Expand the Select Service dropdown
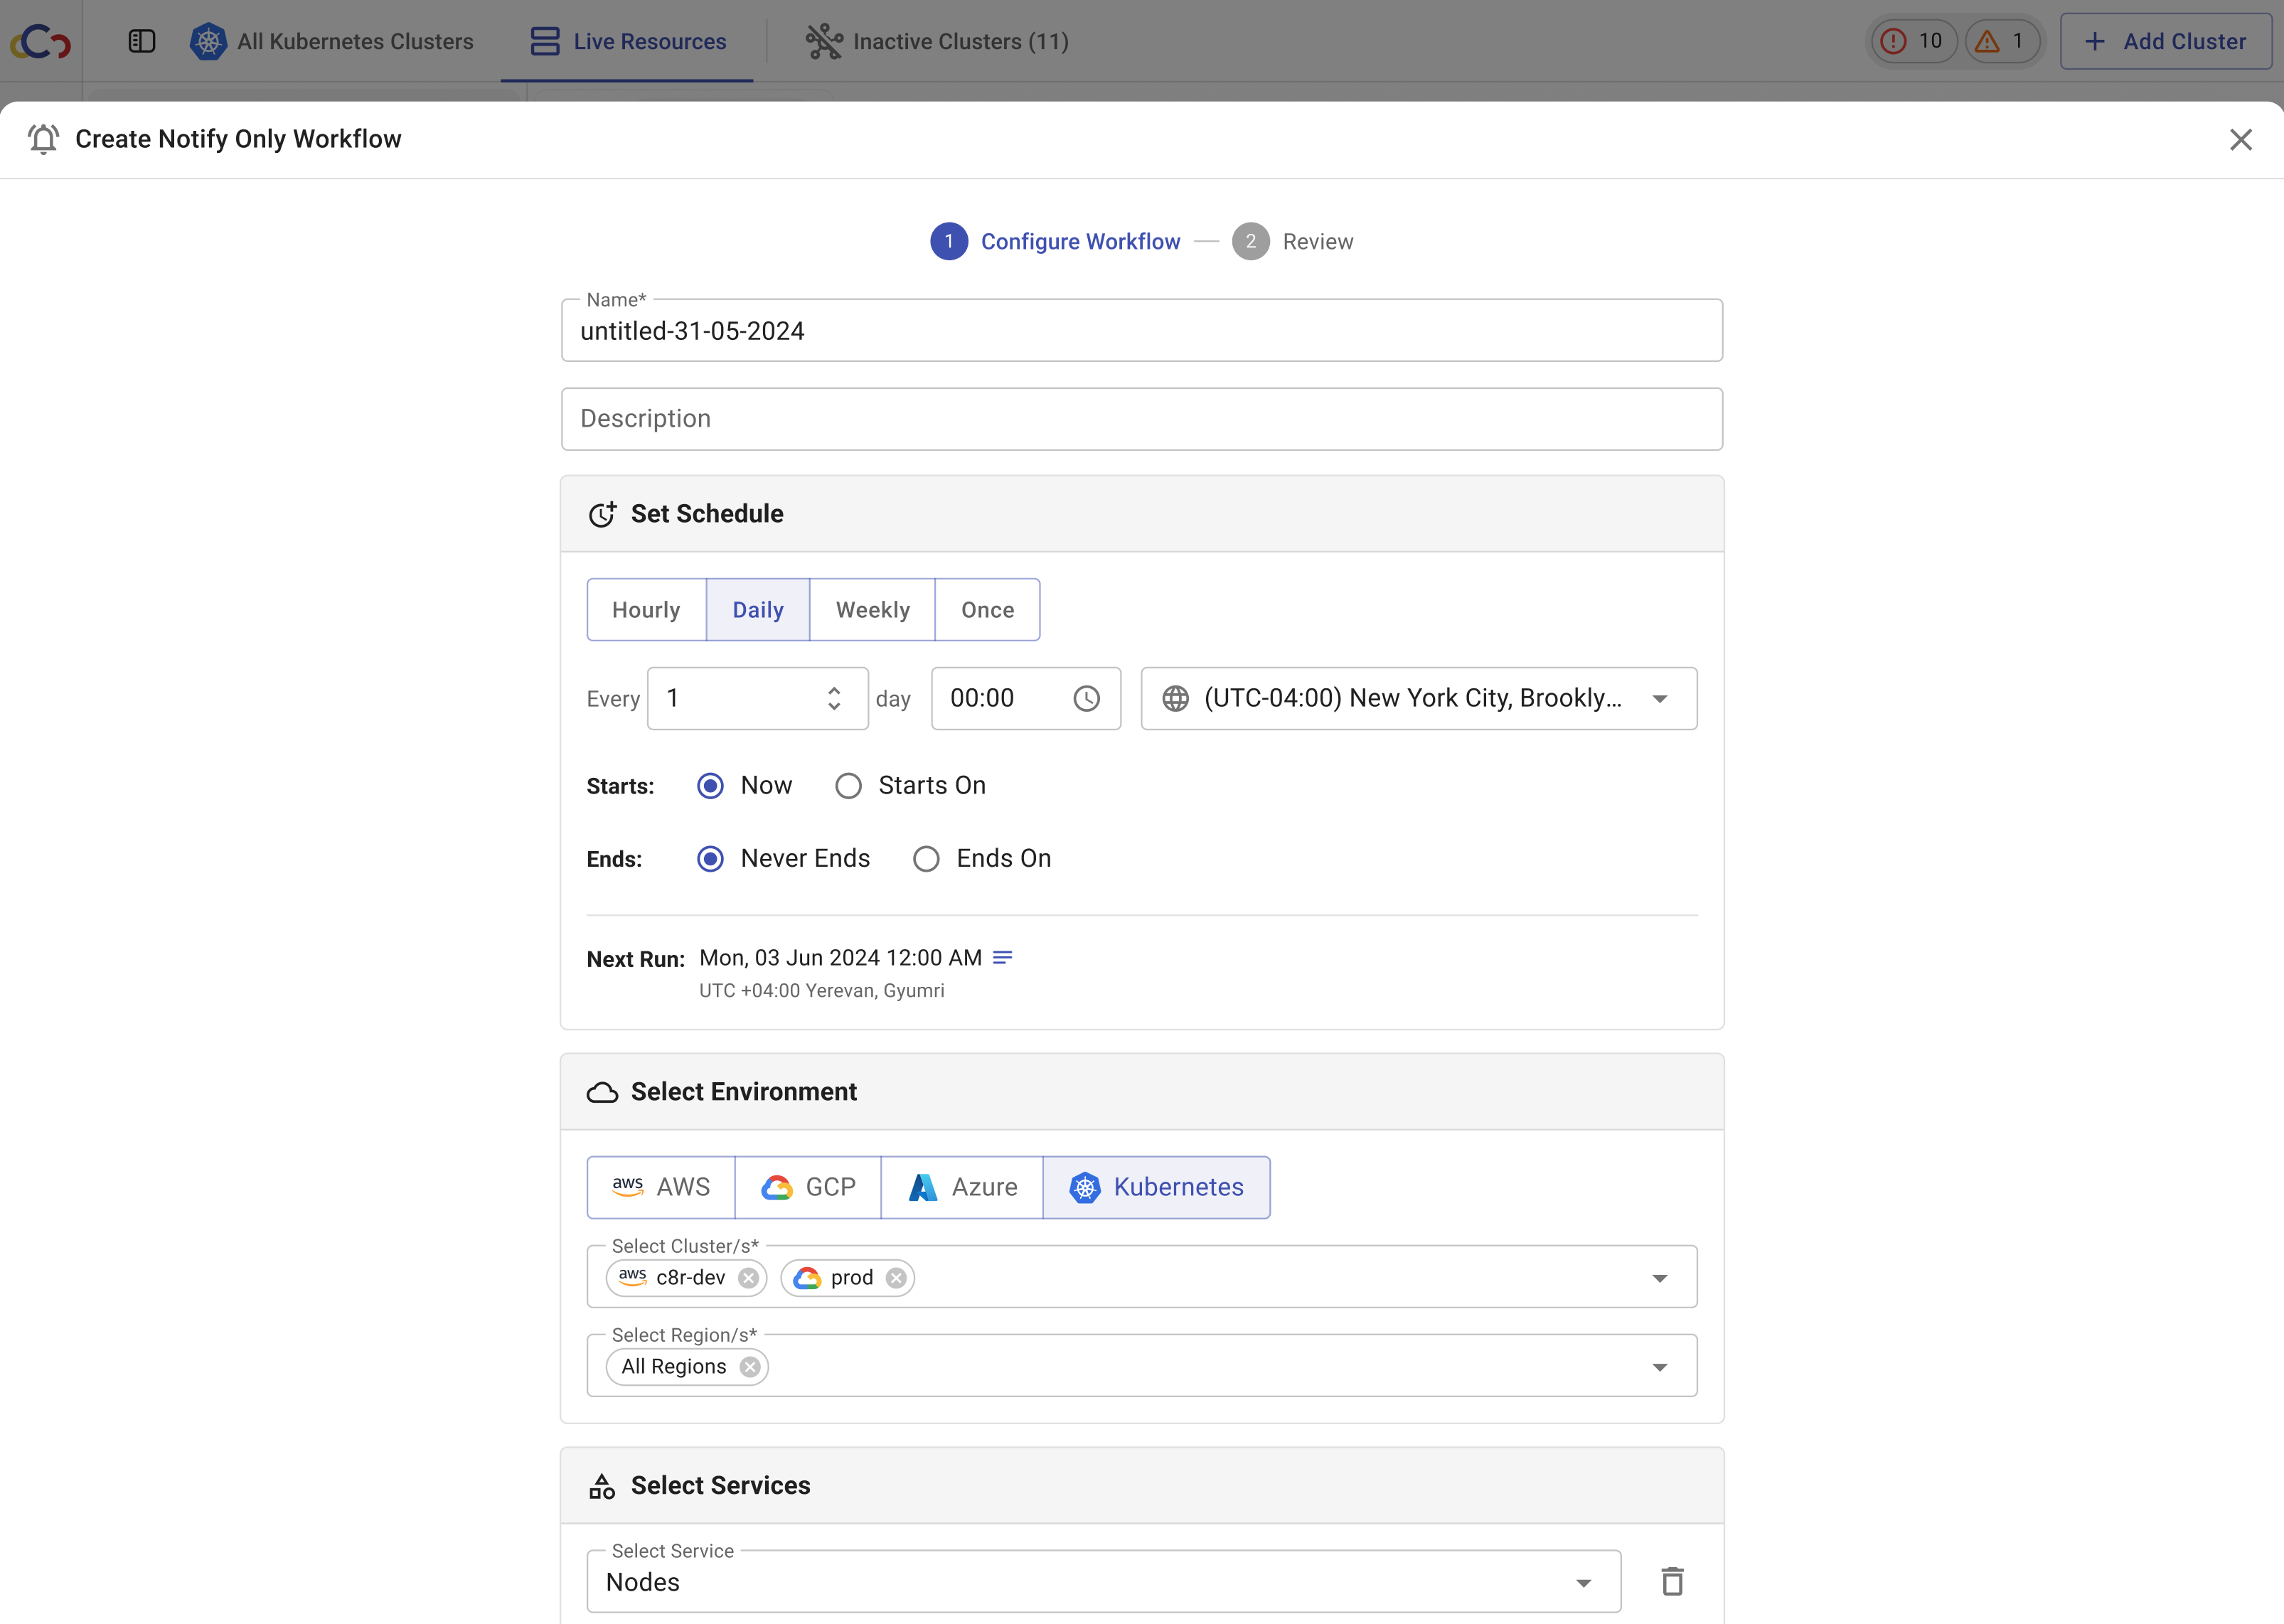2284x1624 pixels. click(x=1583, y=1582)
